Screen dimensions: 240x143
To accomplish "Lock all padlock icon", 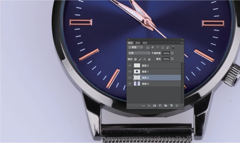I will coord(149,59).
